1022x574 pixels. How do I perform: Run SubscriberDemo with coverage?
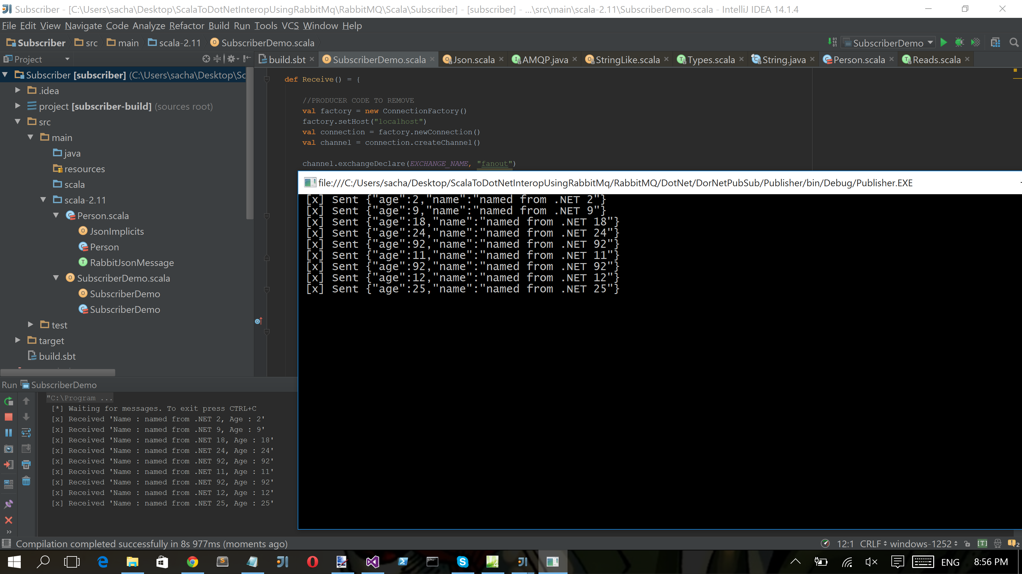976,42
